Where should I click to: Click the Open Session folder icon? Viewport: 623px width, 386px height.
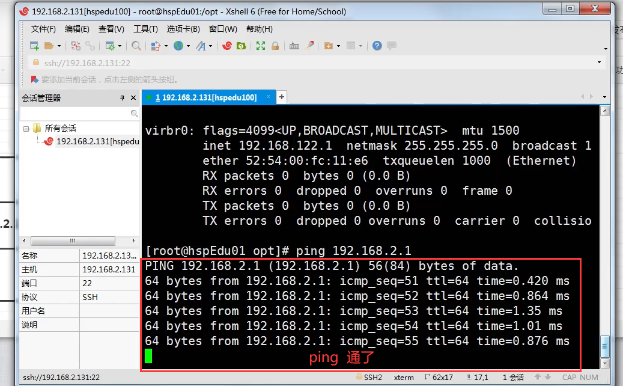coord(49,46)
